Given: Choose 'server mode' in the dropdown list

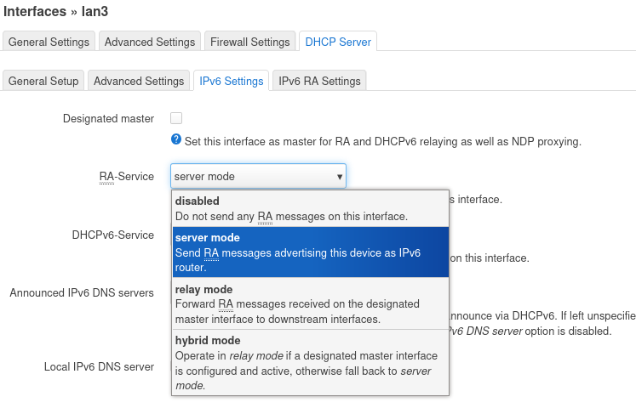Looking at the screenshot, I should [x=311, y=252].
